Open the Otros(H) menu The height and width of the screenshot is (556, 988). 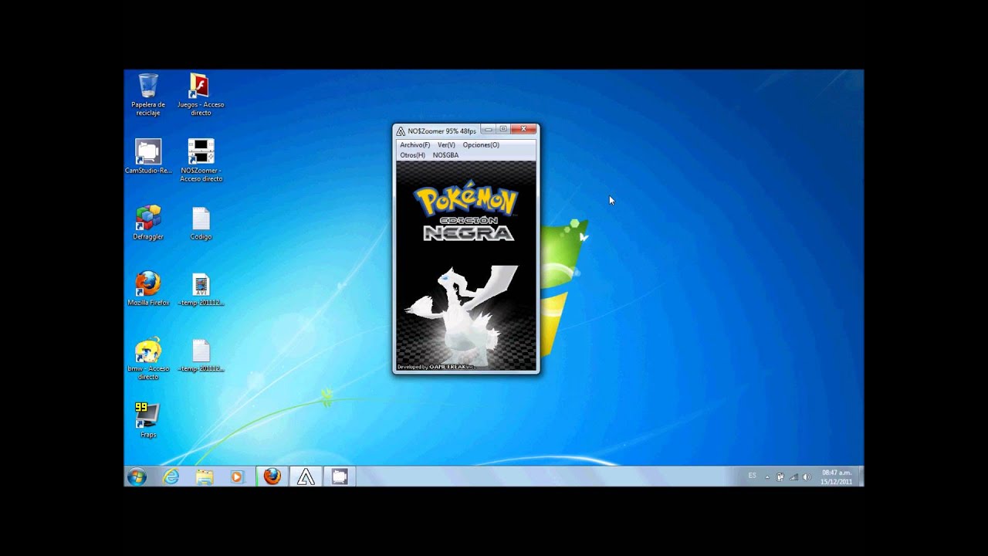412,155
